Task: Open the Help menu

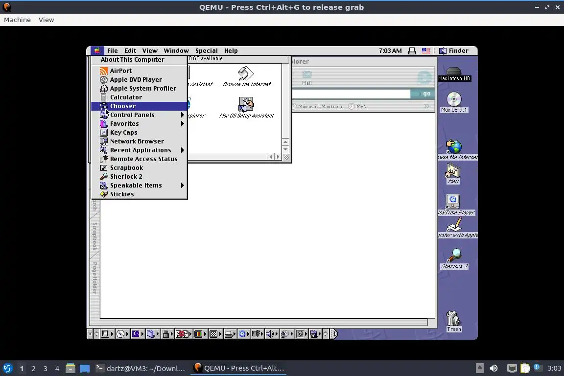Action: pyautogui.click(x=231, y=51)
